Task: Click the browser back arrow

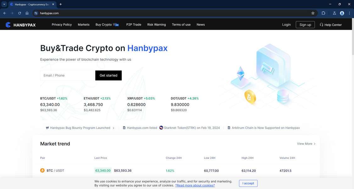Action: pos(5,13)
